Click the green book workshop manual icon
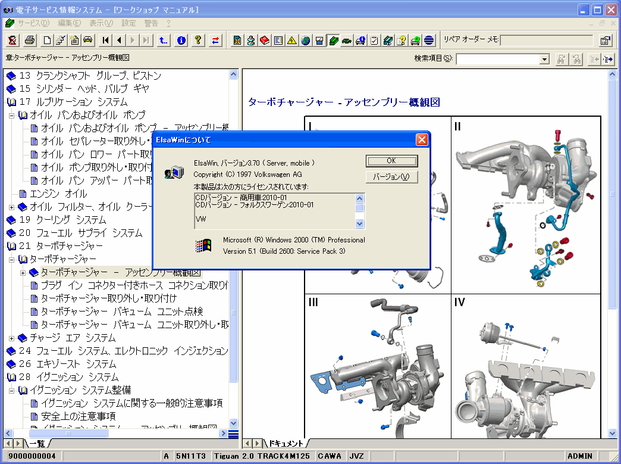The width and height of the screenshot is (621, 464). 333,40
